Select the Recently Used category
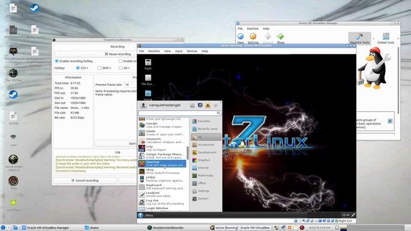This screenshot has height=231, width=411. point(206,129)
